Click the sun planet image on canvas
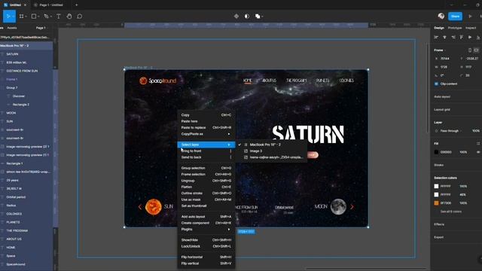Image resolution: width=482 pixels, height=271 pixels. [154, 206]
